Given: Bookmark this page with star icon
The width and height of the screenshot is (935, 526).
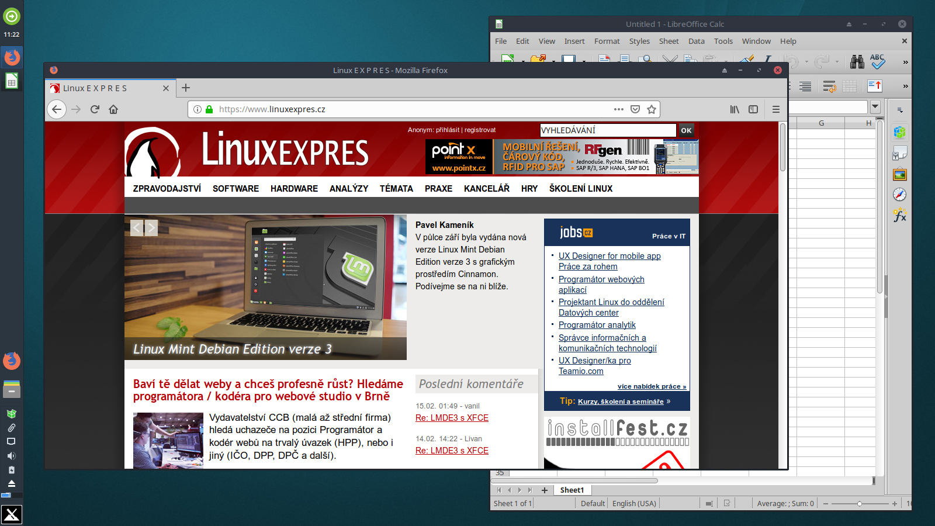Looking at the screenshot, I should point(652,109).
